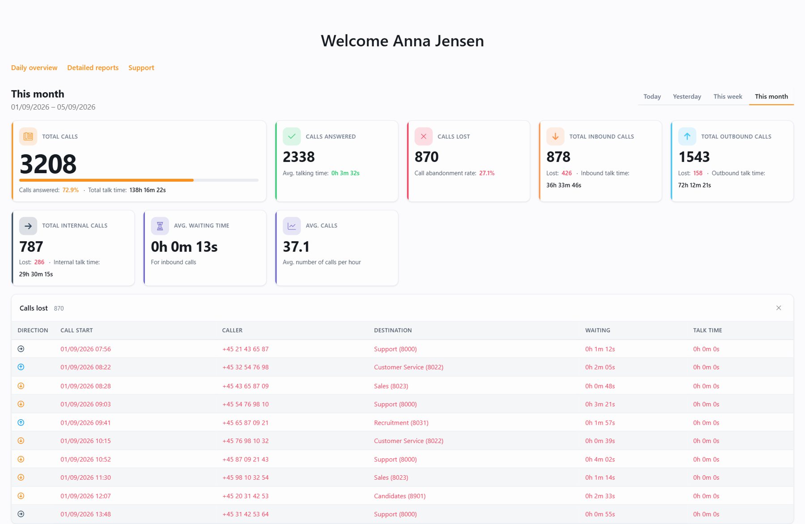
Task: Click direction icon for 01/09/2026 13:48 call
Action: (21, 514)
